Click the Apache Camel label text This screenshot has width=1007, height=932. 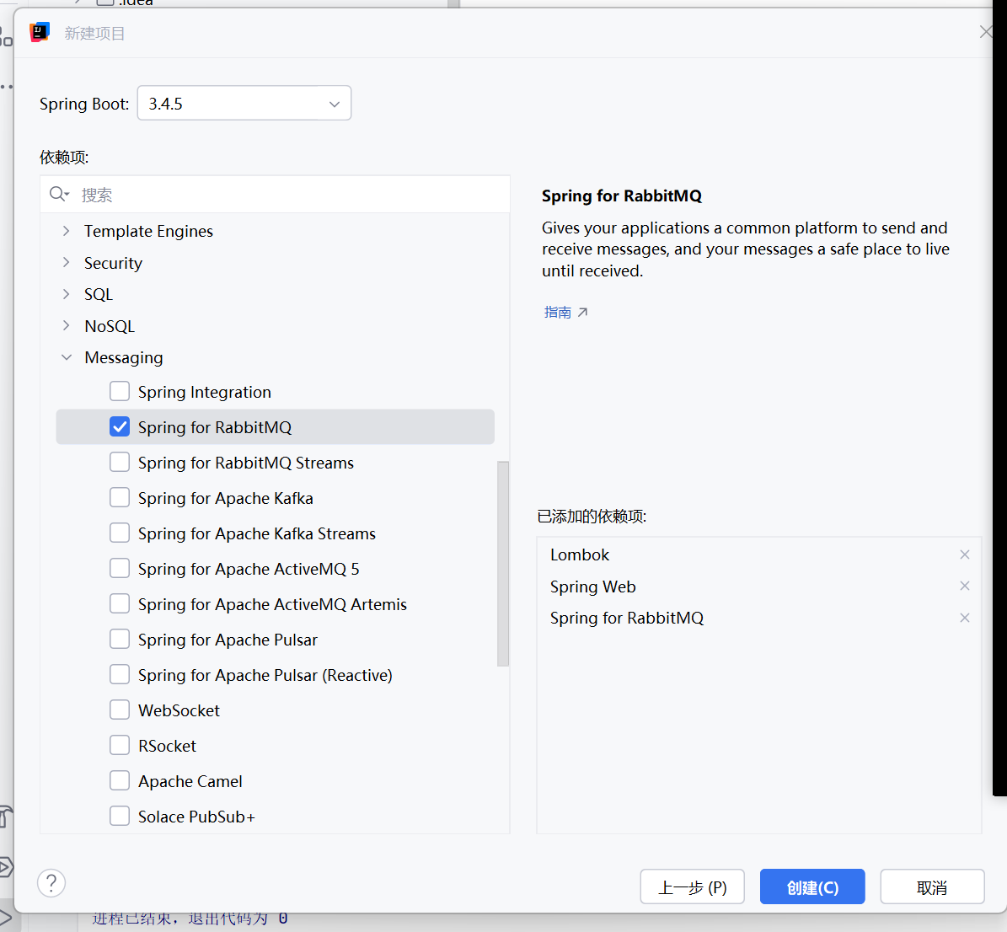tap(190, 782)
